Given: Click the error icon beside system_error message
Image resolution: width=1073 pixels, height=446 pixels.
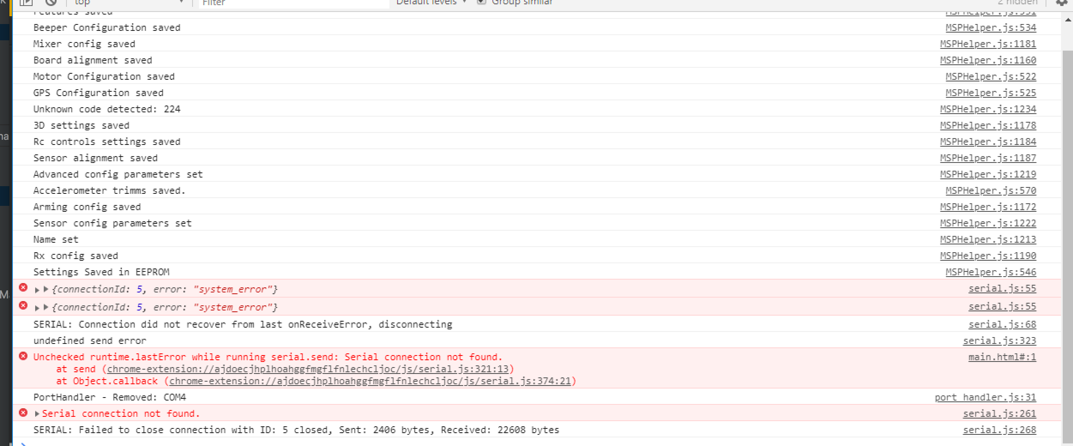Looking at the screenshot, I should coord(24,289).
